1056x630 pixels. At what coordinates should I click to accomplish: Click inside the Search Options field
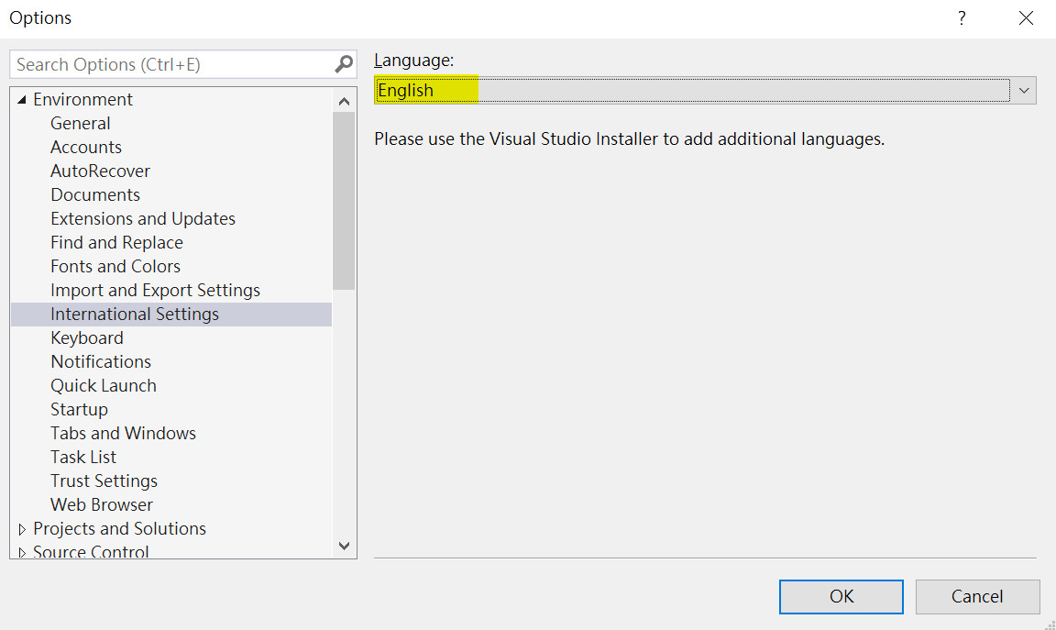165,63
